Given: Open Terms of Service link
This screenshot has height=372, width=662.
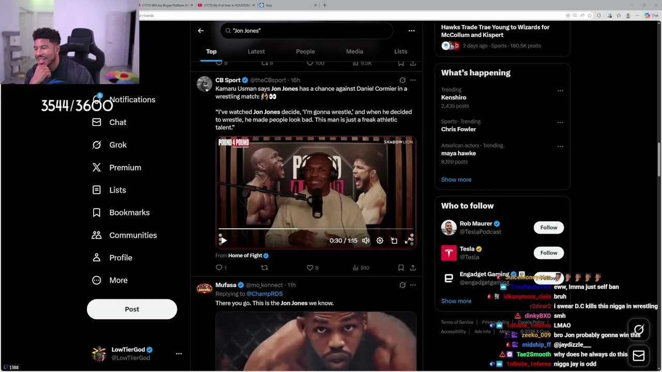Looking at the screenshot, I should coord(457,322).
